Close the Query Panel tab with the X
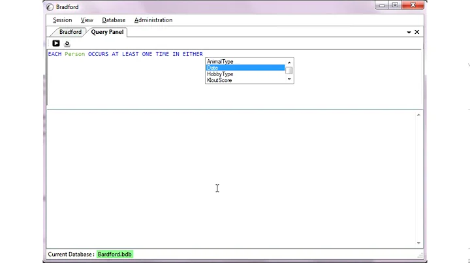This screenshot has height=263, width=470. click(x=416, y=32)
